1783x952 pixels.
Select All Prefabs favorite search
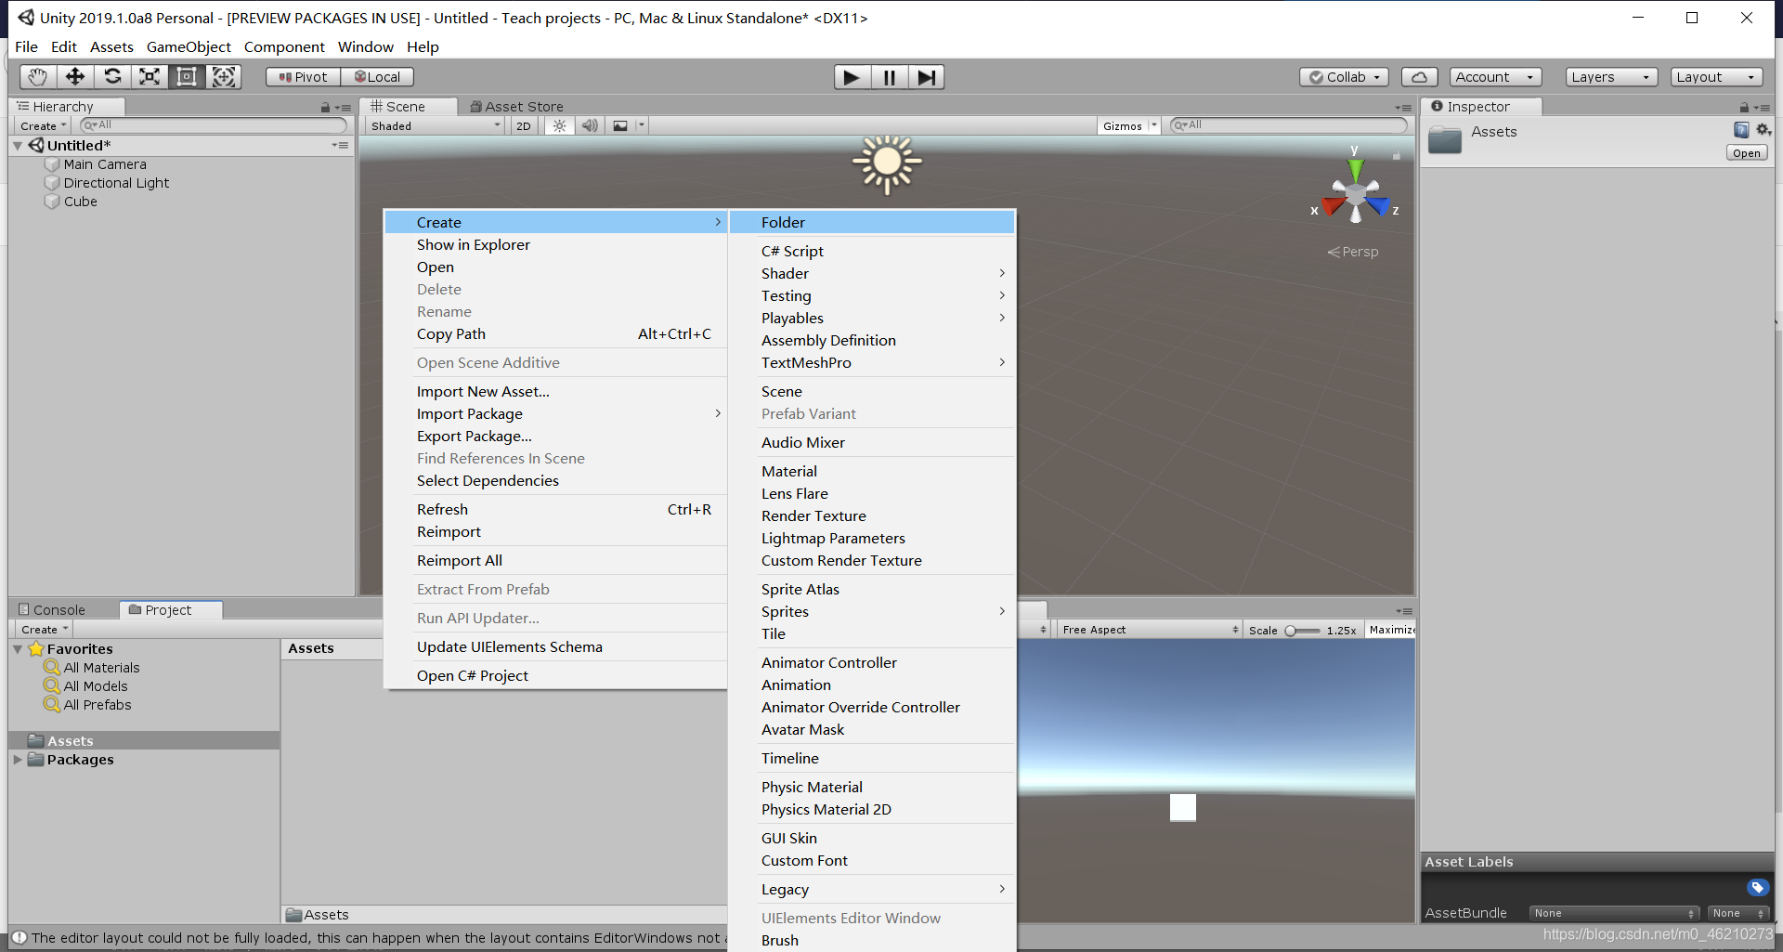click(x=98, y=705)
